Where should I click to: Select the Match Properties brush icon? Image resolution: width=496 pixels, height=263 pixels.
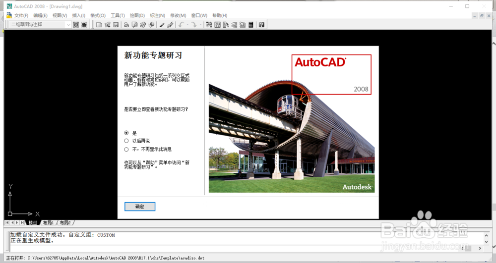pyautogui.click(x=162, y=25)
